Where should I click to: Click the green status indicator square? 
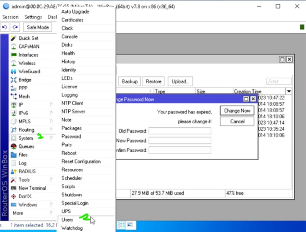[302, 27]
